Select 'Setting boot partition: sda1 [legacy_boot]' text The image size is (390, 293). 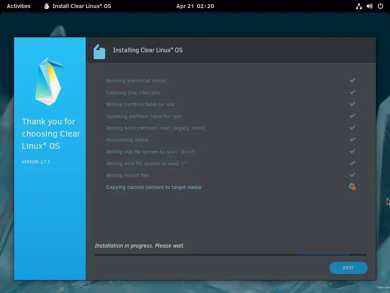tap(155, 128)
